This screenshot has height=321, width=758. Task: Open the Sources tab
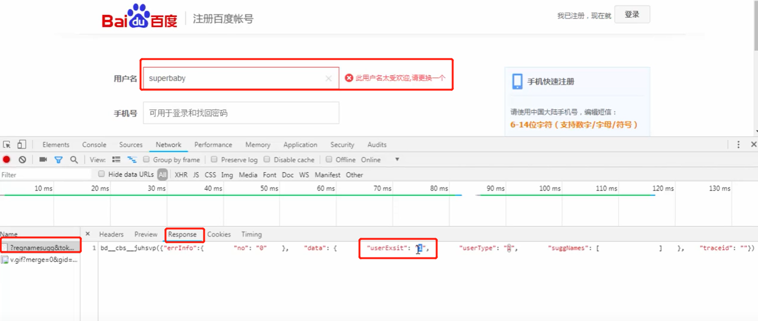point(131,144)
